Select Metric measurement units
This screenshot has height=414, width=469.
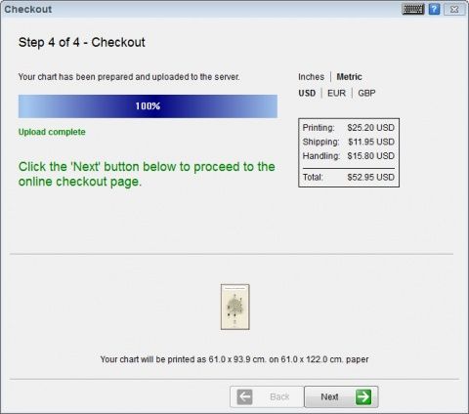tap(349, 77)
